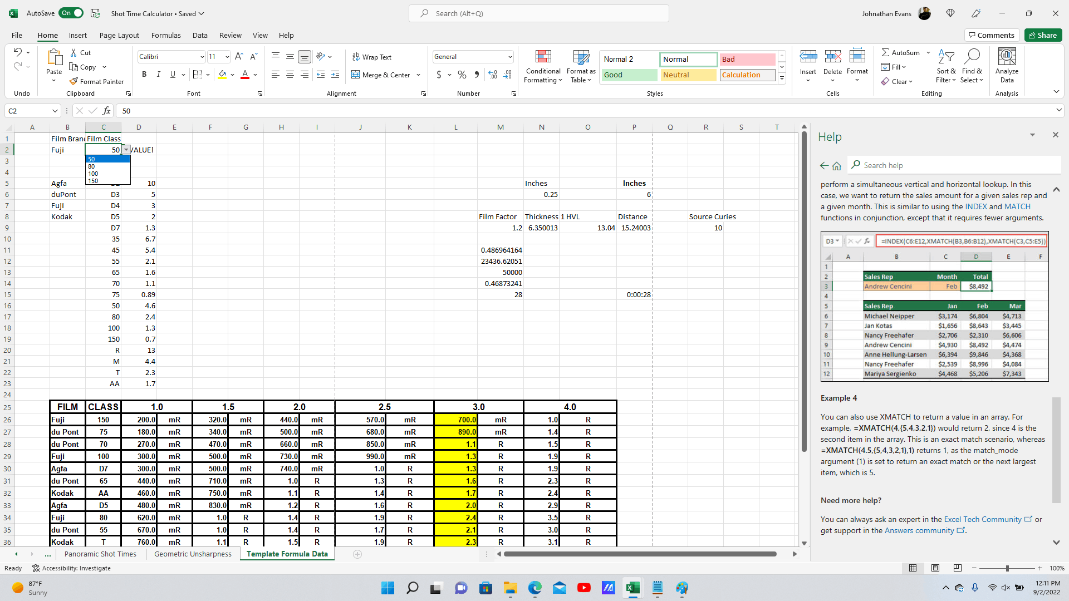
Task: Click the Format Painter icon
Action: (x=73, y=81)
